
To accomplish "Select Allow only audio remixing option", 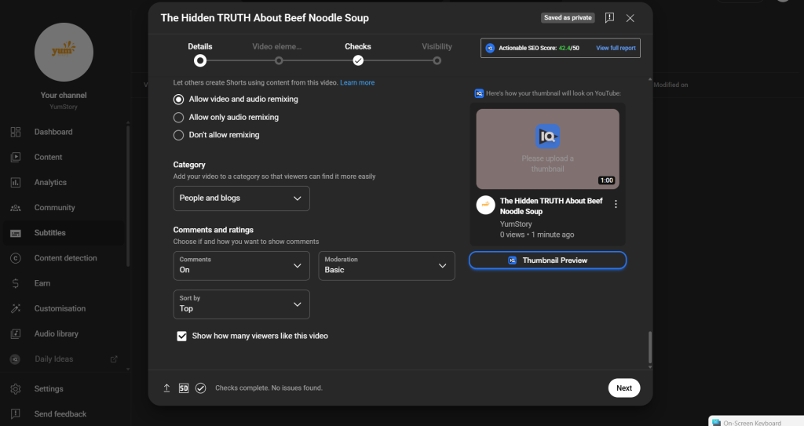I will click(179, 118).
